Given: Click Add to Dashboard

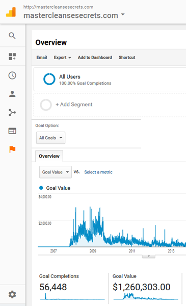Looking at the screenshot, I should [95, 57].
